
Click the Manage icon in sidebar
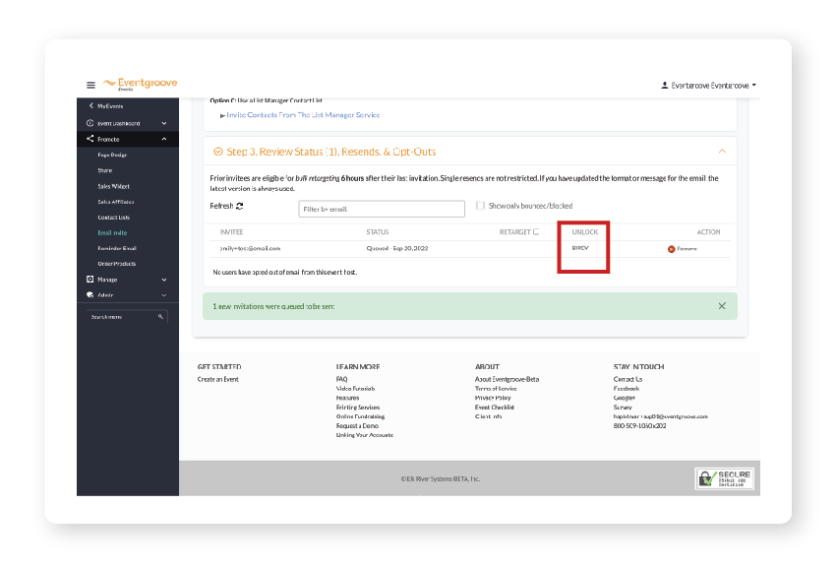(90, 279)
